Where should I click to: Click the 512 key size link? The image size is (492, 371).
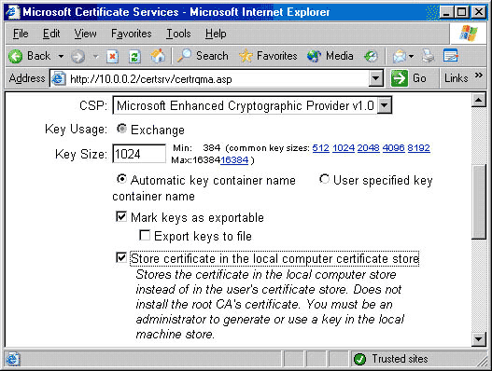click(320, 147)
